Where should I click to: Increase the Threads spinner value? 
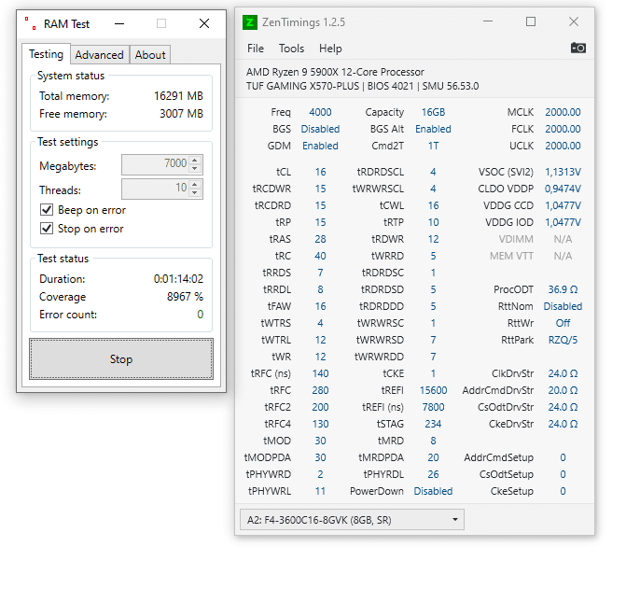(x=195, y=184)
